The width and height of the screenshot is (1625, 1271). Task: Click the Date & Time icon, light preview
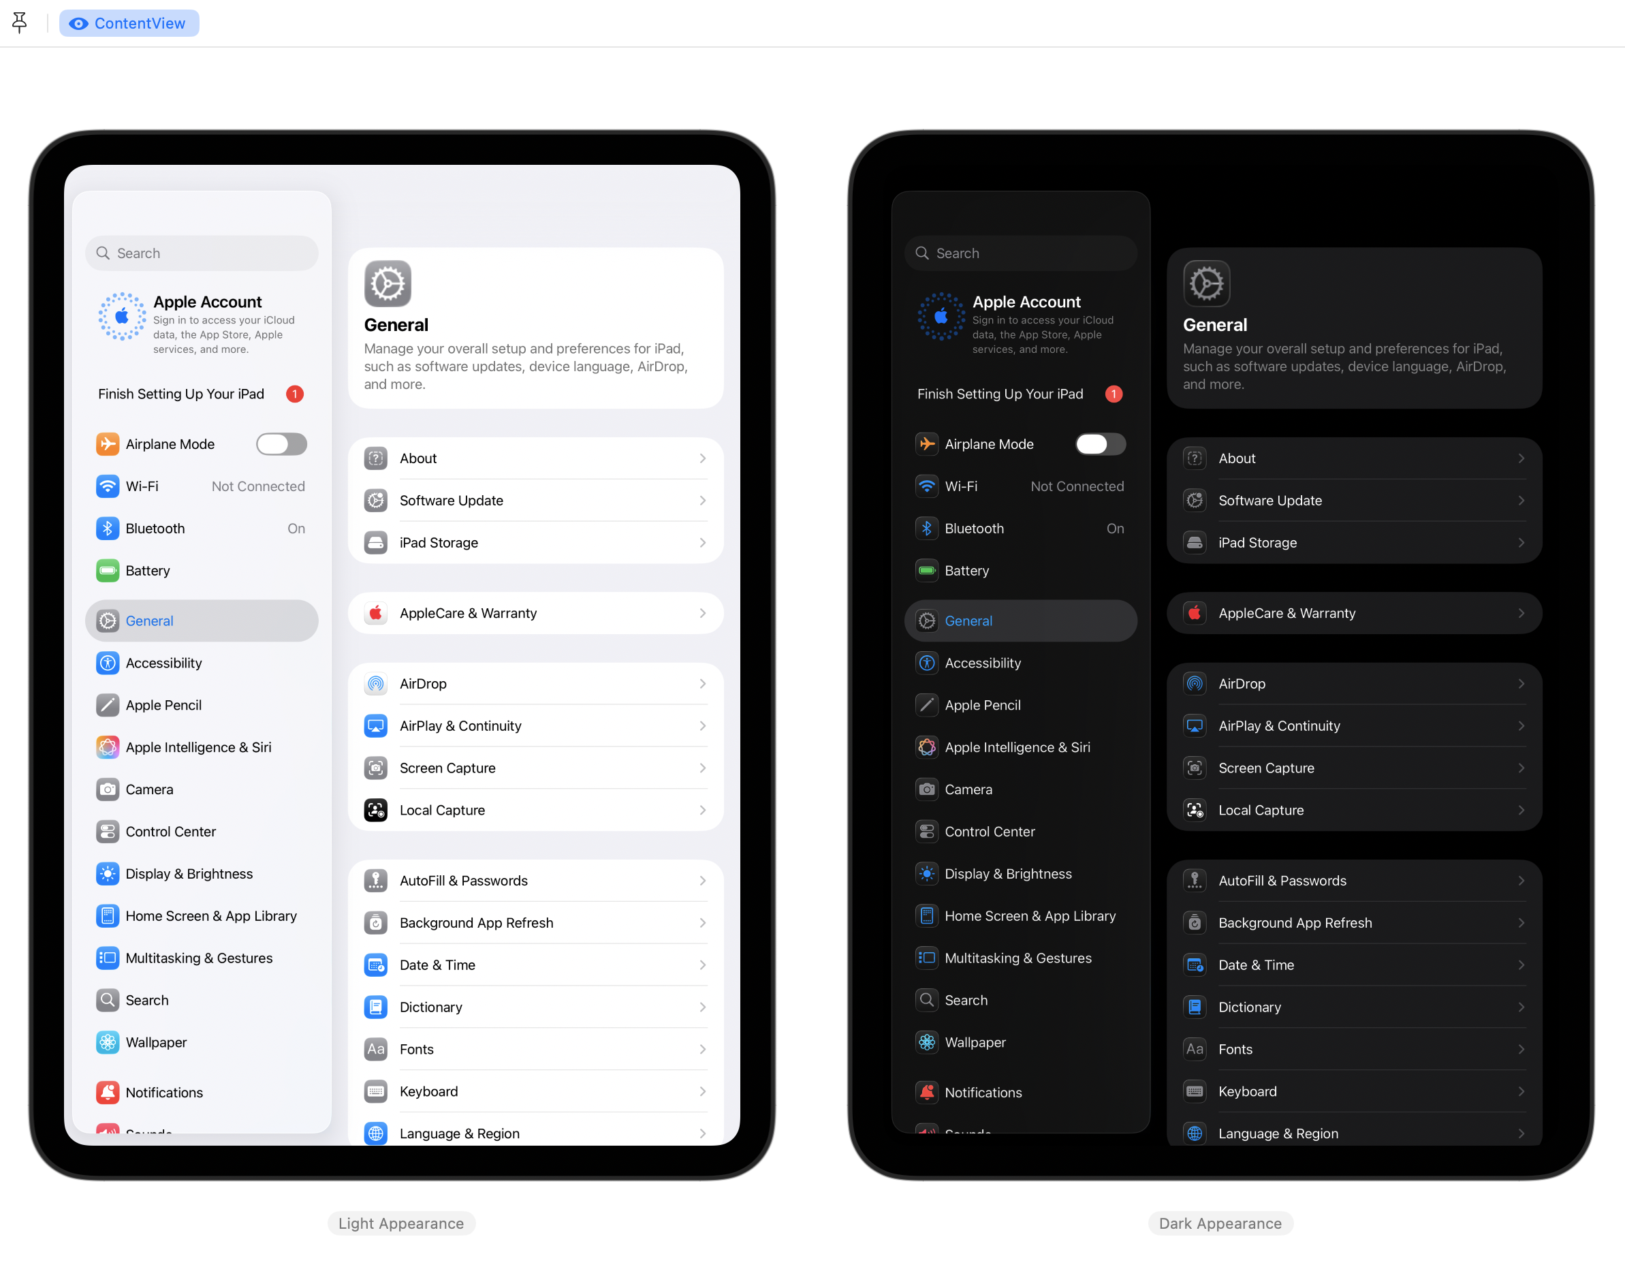pos(376,965)
